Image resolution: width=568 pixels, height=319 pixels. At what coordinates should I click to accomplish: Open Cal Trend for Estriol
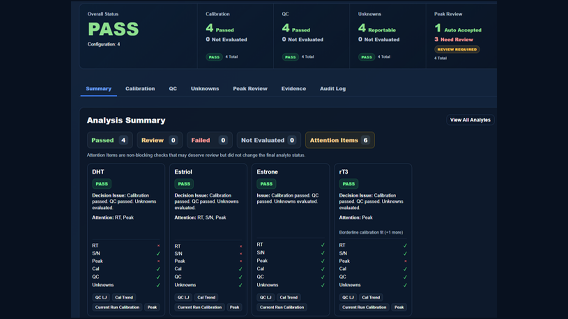click(x=206, y=297)
